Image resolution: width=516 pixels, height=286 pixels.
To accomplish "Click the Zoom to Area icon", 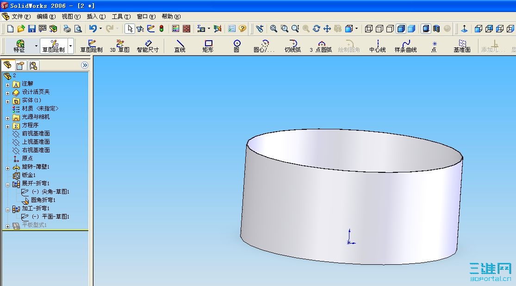I will coord(284,29).
